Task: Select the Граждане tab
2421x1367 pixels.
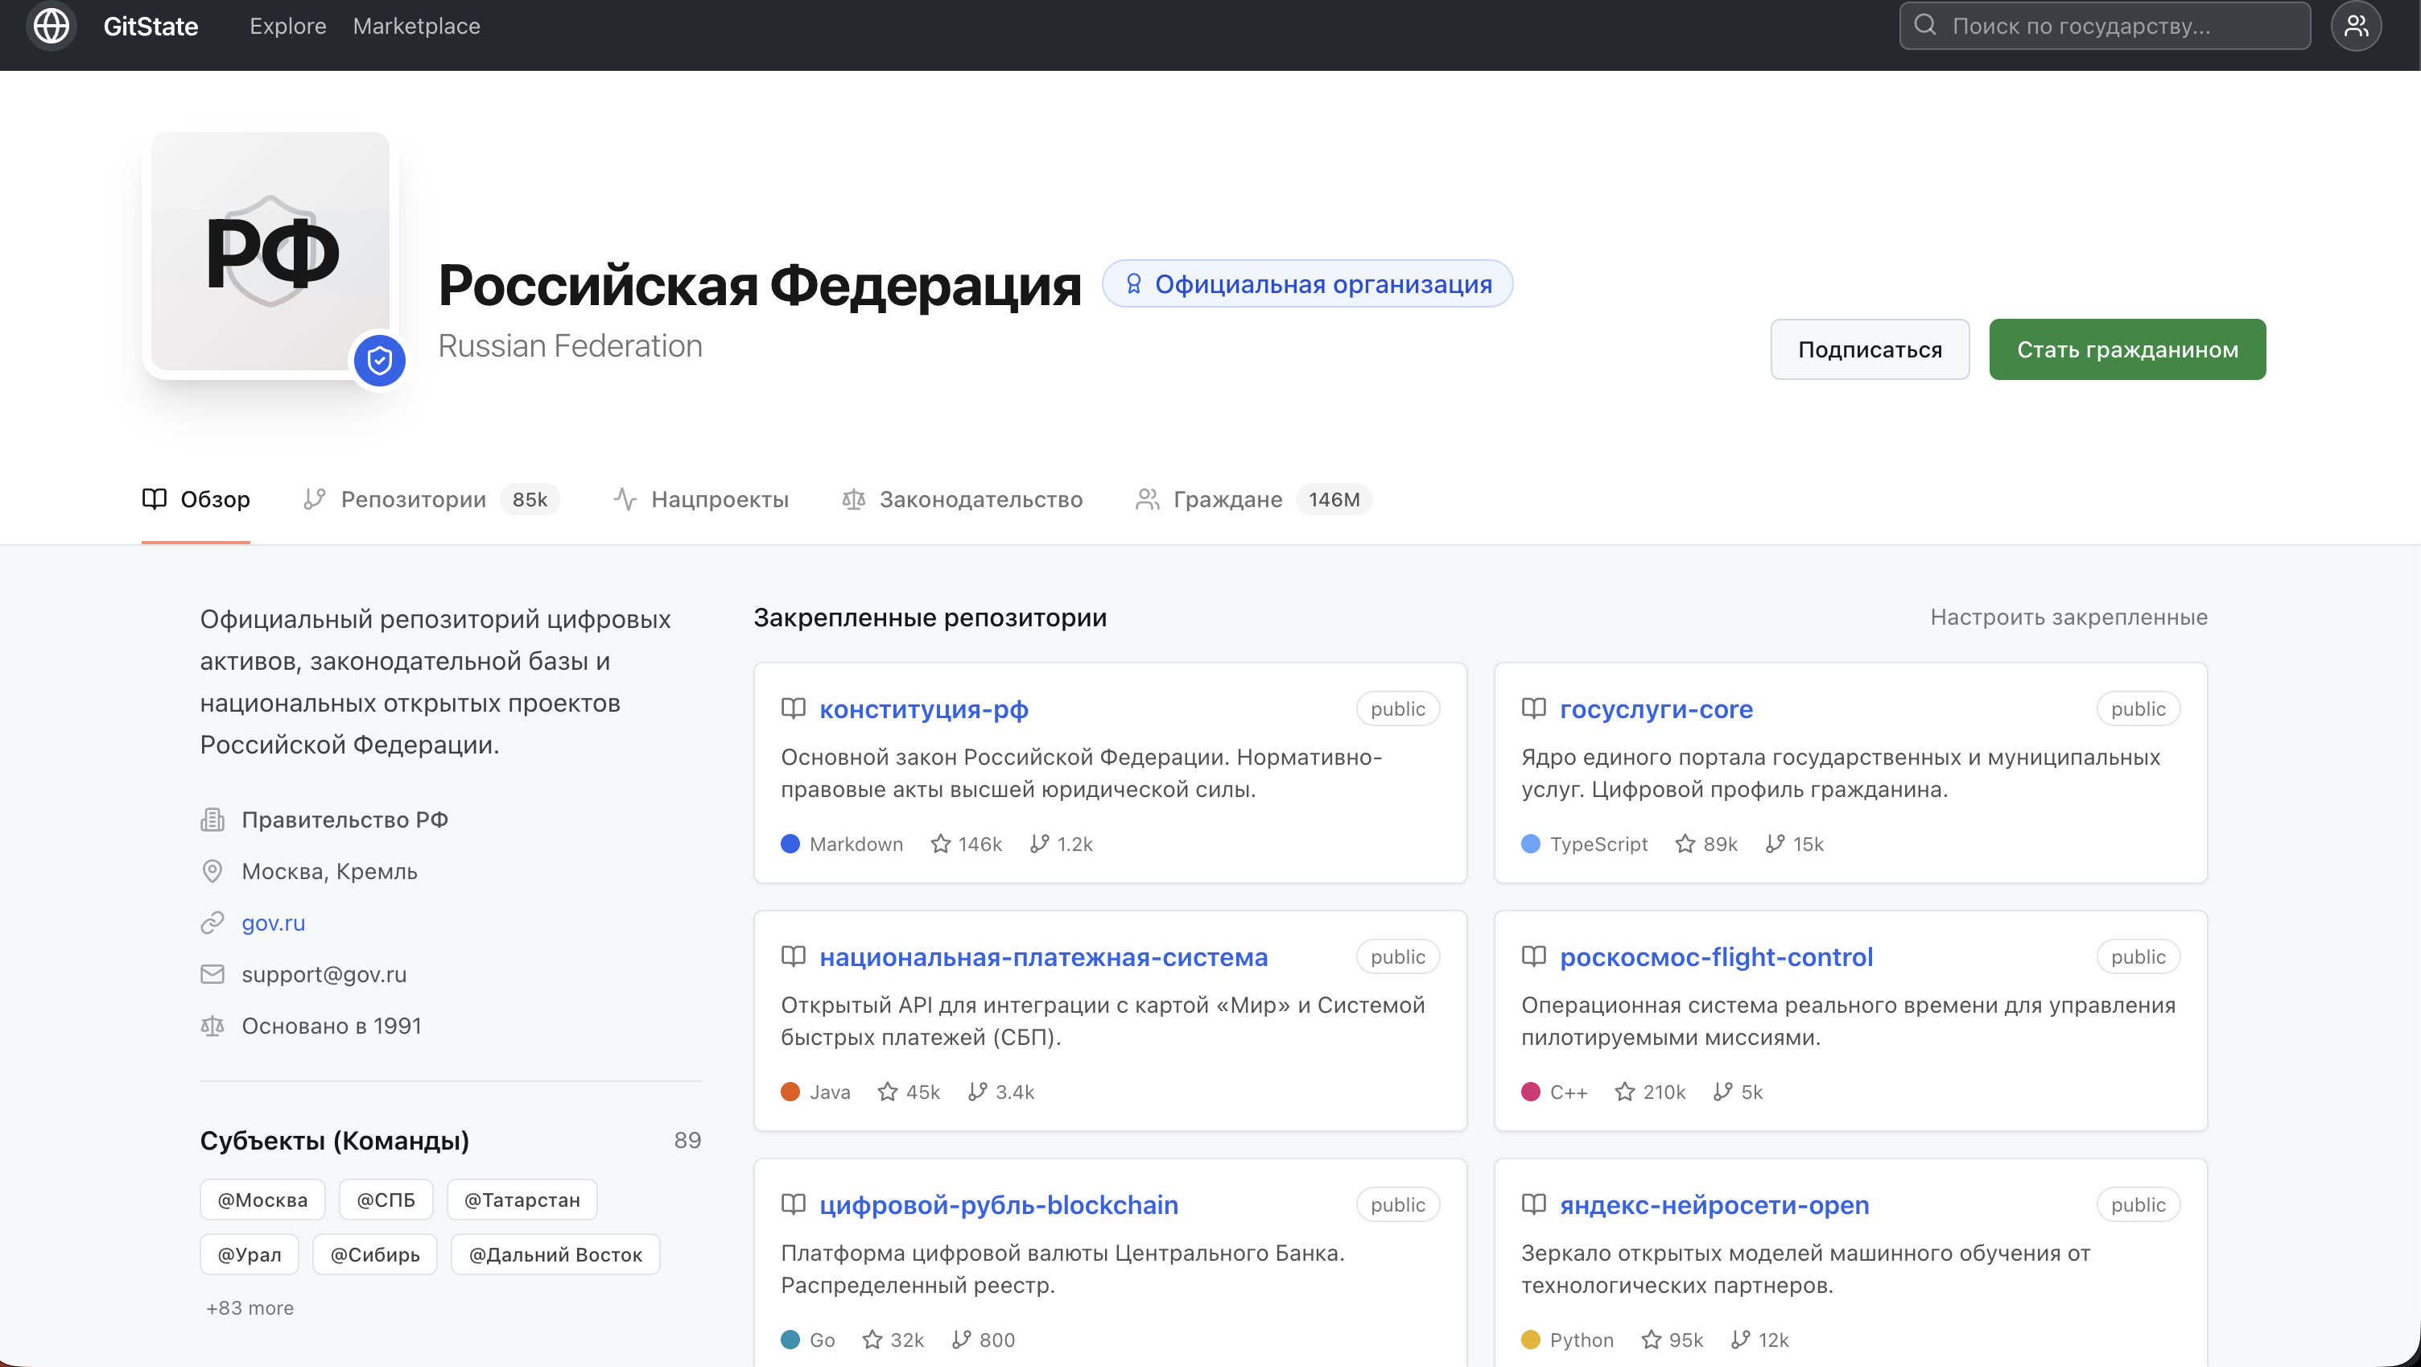Action: click(1227, 499)
